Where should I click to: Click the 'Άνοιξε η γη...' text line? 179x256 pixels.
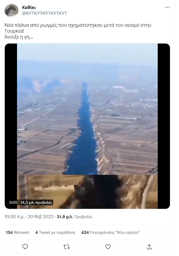[19, 37]
